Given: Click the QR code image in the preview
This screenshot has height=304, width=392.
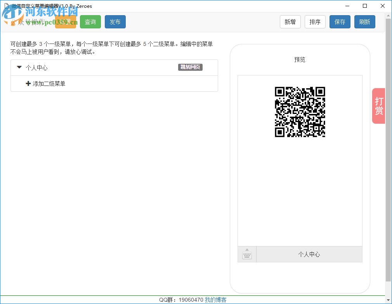Looking at the screenshot, I should 300,112.
